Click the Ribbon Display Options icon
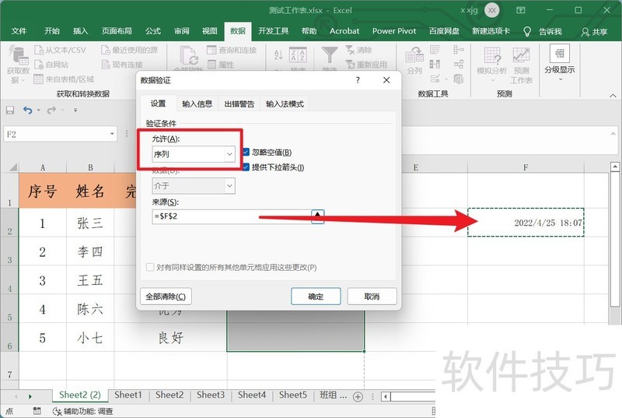 521,10
